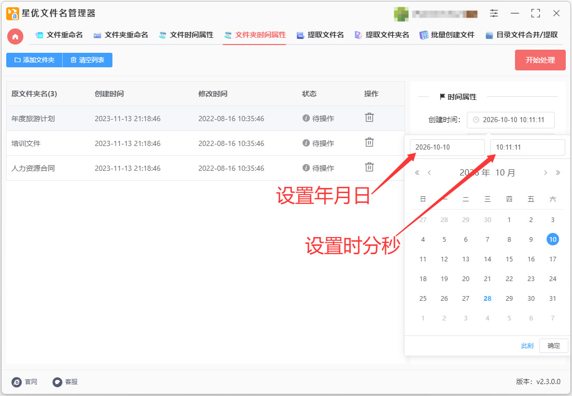Go to next month in calendar
The image size is (572, 396).
click(546, 173)
